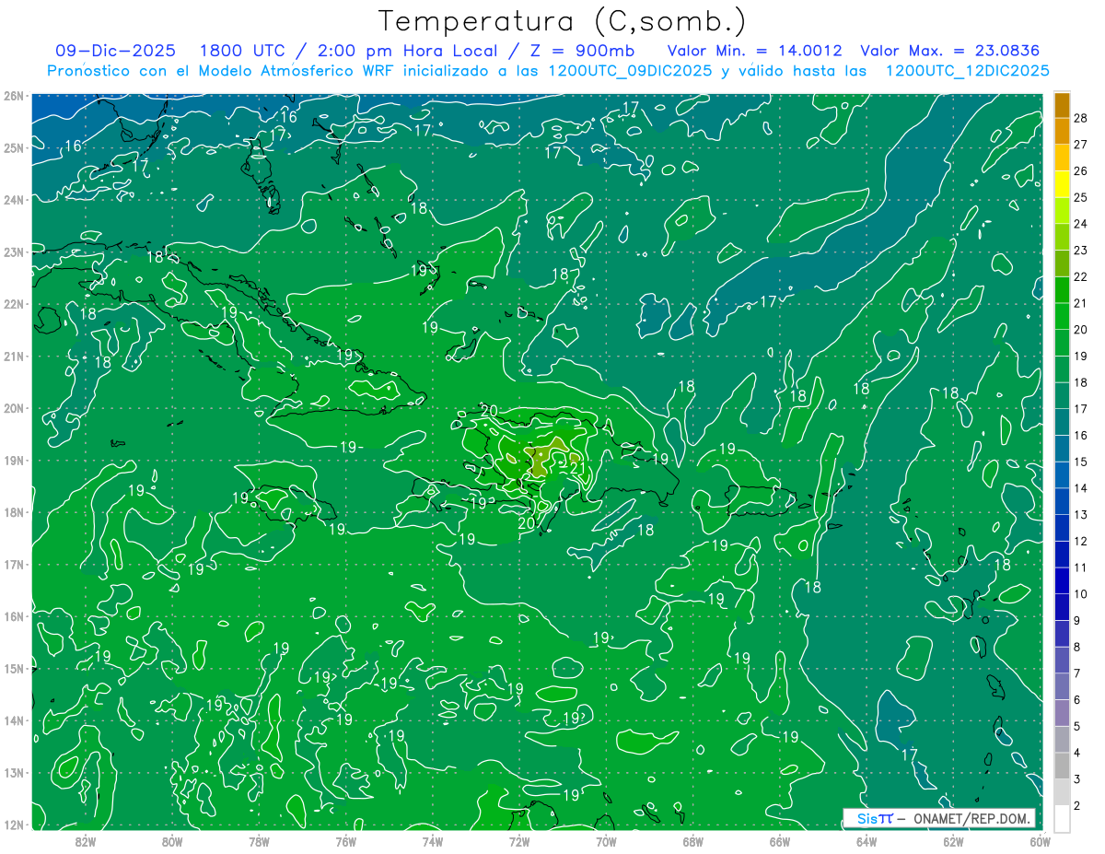Click color bar label '24'
1105x854 pixels.
(x=1081, y=224)
